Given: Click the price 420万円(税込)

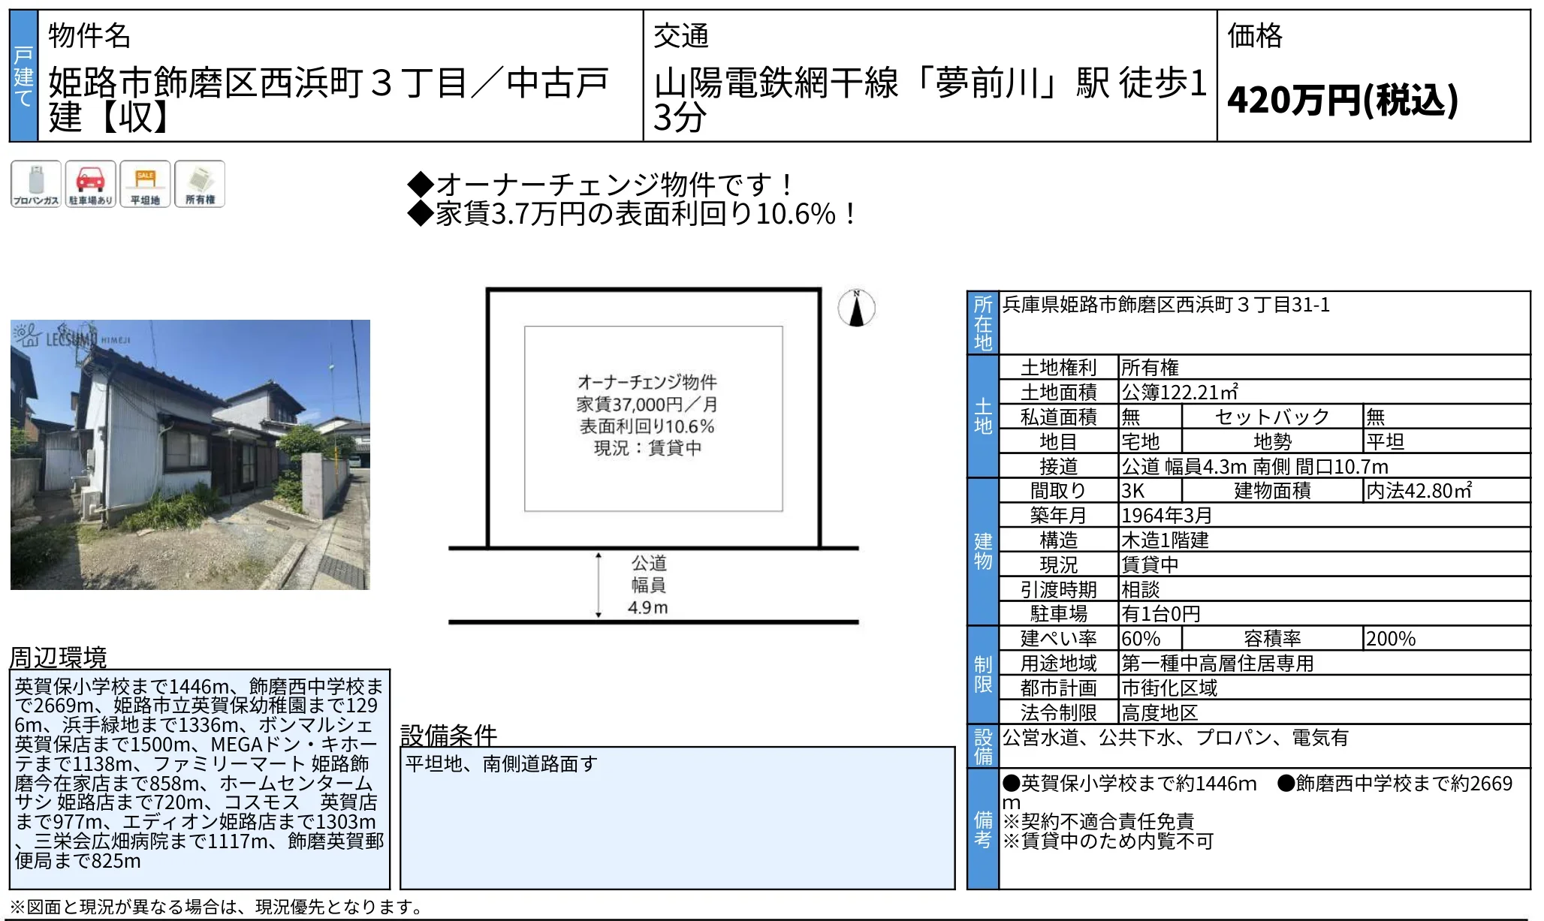Looking at the screenshot, I should [1342, 99].
